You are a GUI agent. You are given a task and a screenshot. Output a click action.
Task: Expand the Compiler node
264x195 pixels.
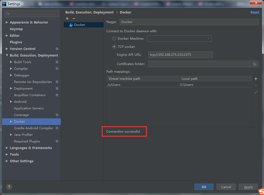[11, 69]
